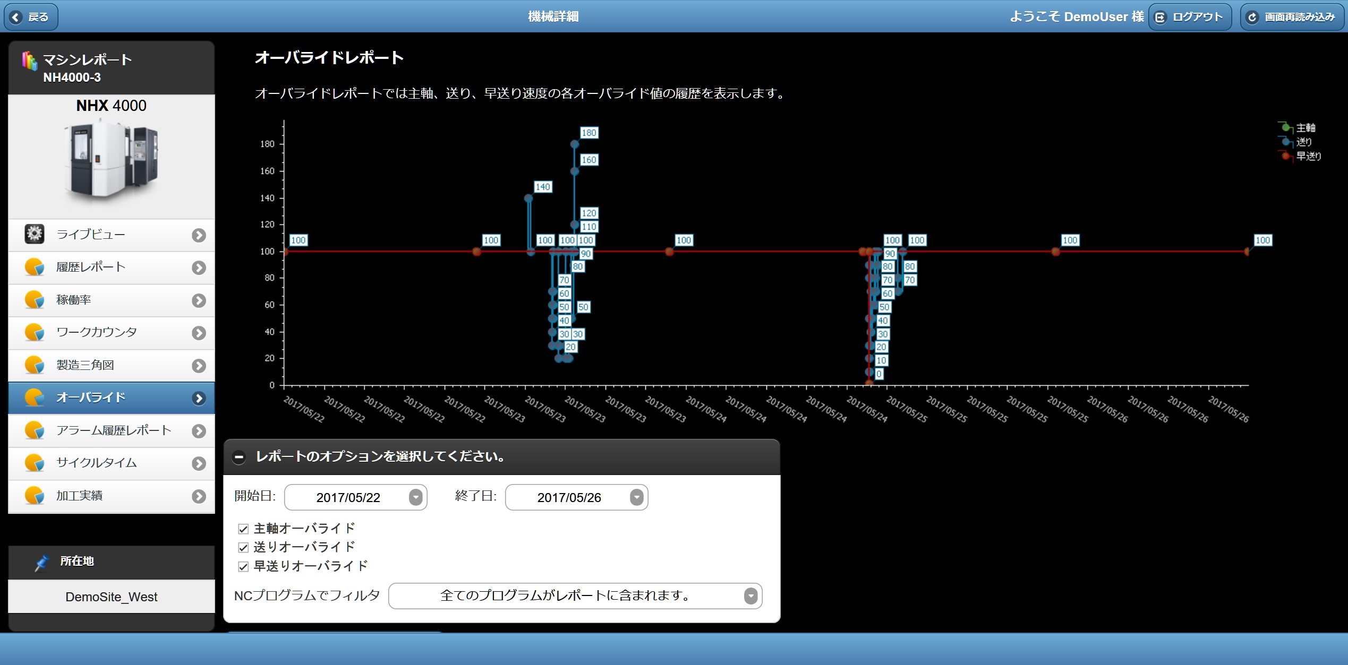Click the 画面再読み込み button
1348x665 pixels.
pyautogui.click(x=1292, y=18)
